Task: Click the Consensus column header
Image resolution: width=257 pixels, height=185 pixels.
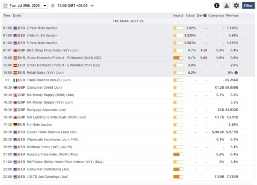Action: point(217,15)
